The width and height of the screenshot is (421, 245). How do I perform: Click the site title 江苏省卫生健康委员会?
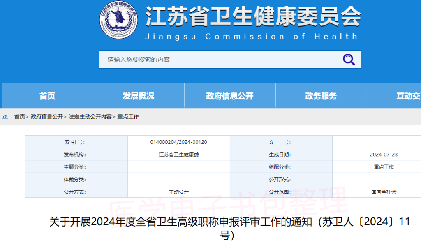[253, 16]
